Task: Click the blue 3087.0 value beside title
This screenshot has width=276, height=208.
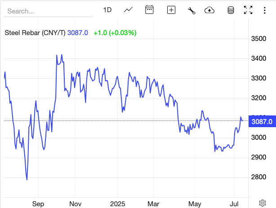Action: click(x=78, y=33)
